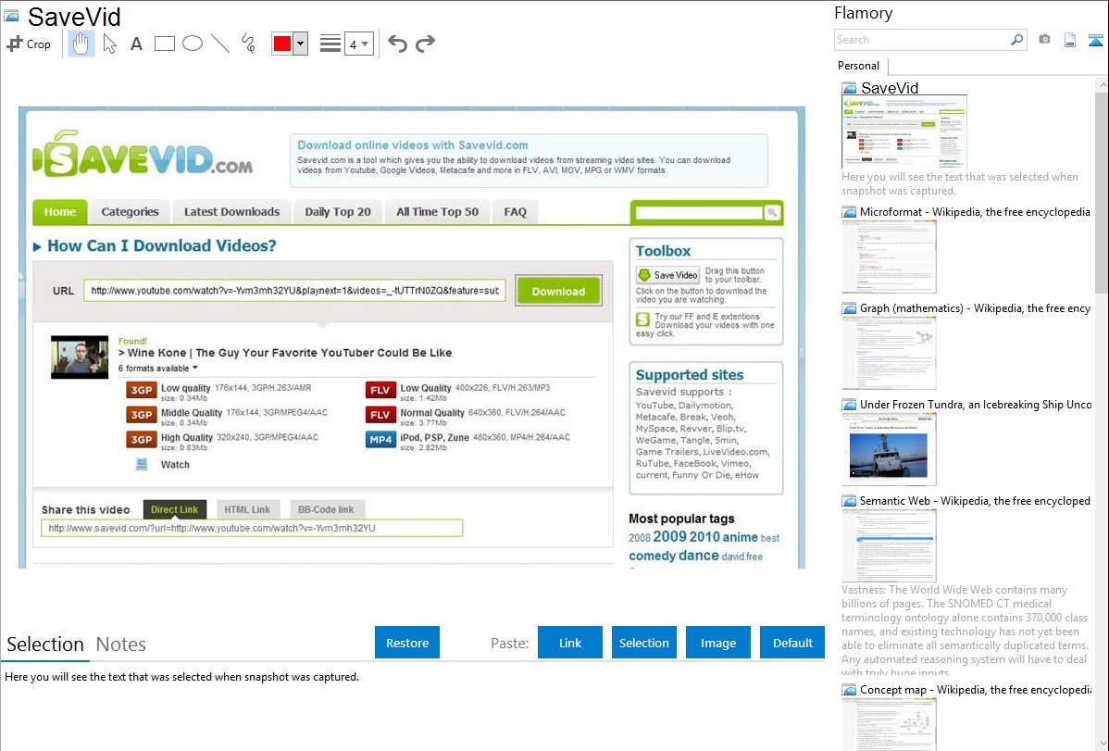Open the All Time Top 50 tab
Image resolution: width=1109 pixels, height=751 pixels.
tap(437, 212)
